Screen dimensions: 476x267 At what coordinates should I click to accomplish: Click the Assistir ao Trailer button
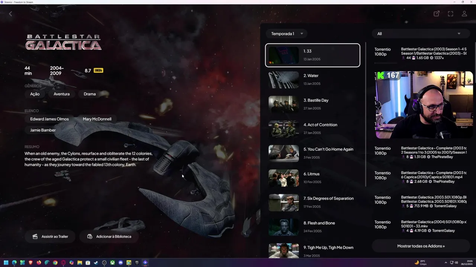[50, 237]
